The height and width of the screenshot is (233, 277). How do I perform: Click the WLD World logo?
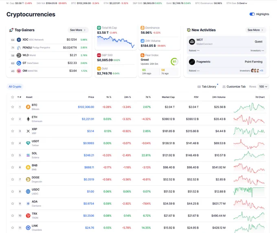(x=19, y=55)
